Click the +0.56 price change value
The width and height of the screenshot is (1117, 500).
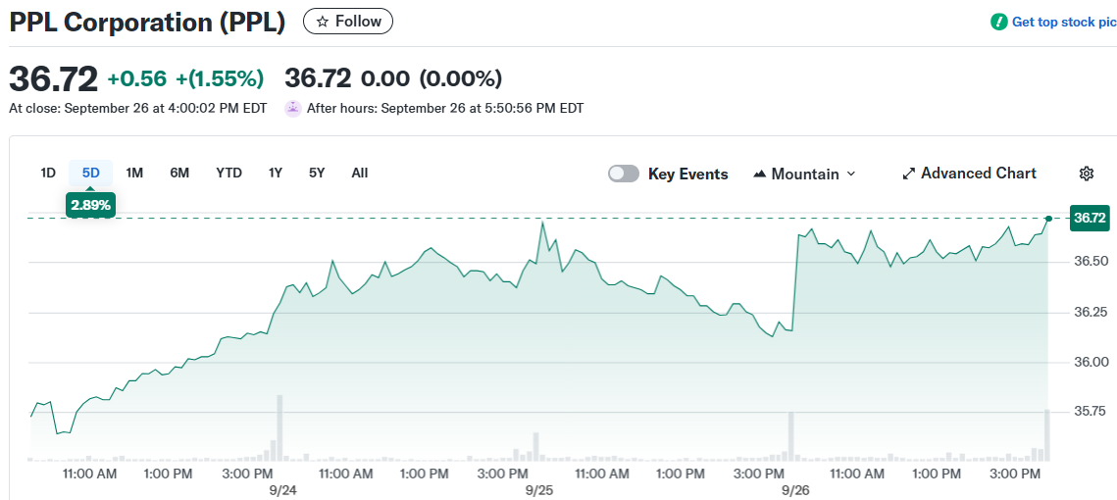(136, 78)
